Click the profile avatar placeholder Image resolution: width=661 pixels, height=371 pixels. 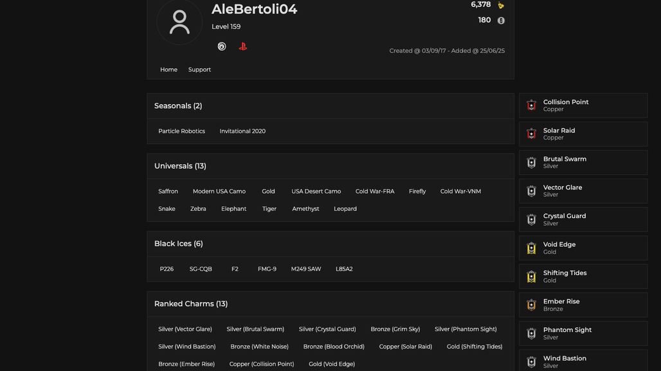point(179,22)
